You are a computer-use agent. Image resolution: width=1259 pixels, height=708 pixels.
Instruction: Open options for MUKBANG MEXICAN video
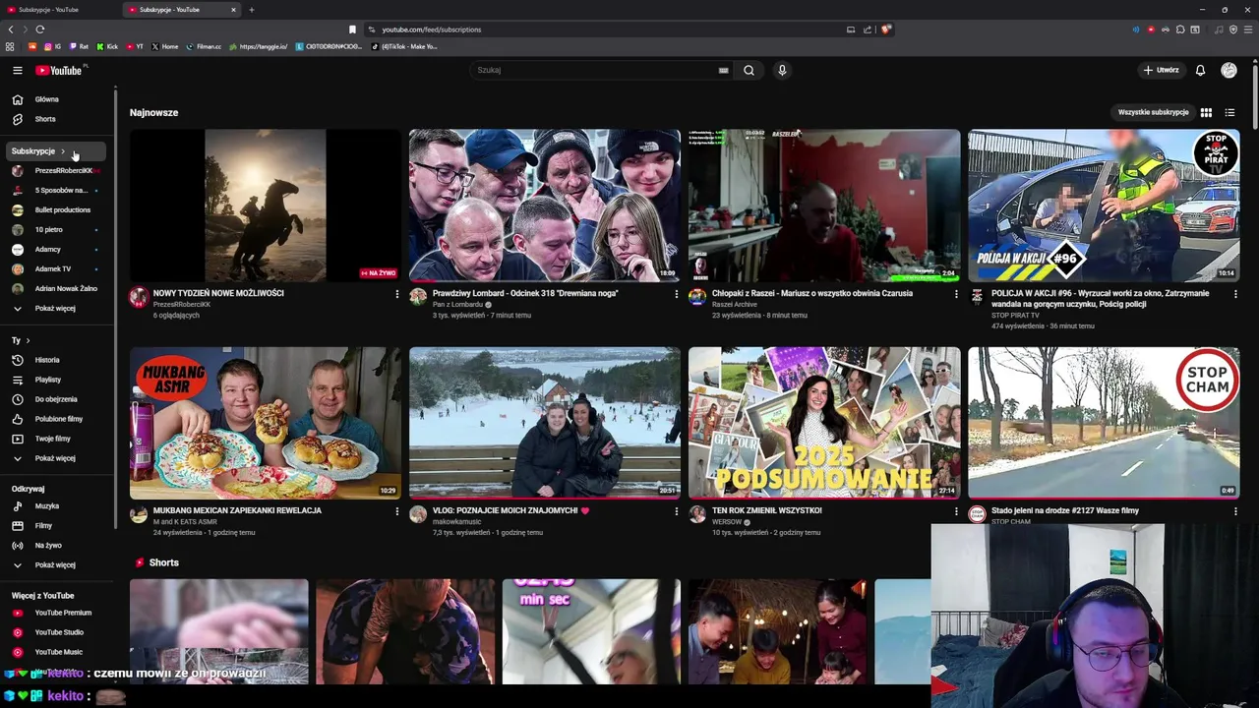click(396, 511)
